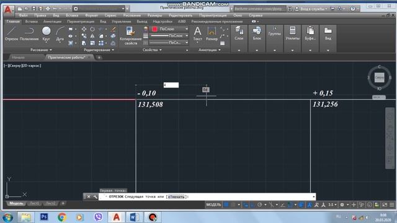397x223 pixels.
Task: Open the 1:1 annotation scale dropdown
Action: [332, 204]
